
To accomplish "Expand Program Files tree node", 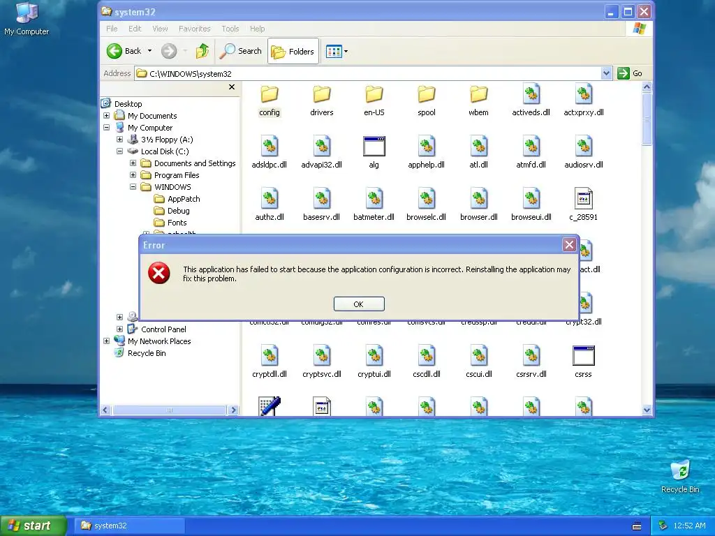I will [x=133, y=175].
